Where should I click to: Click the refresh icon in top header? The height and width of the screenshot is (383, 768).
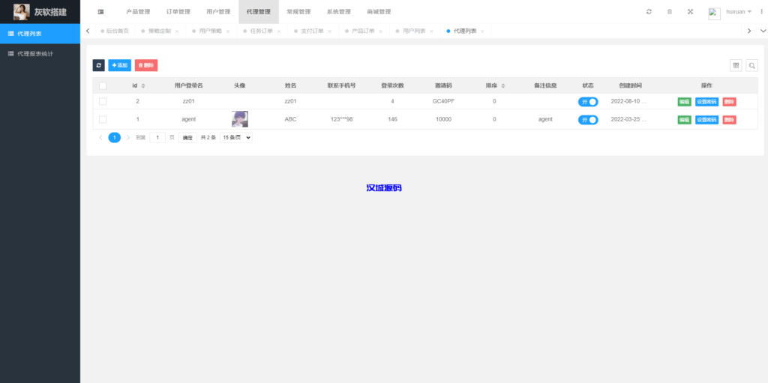coord(649,12)
